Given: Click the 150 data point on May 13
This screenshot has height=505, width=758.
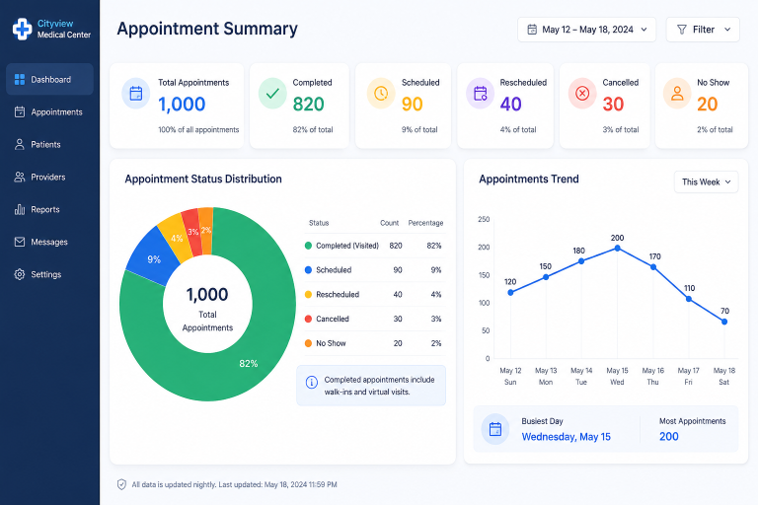Looking at the screenshot, I should (546, 277).
